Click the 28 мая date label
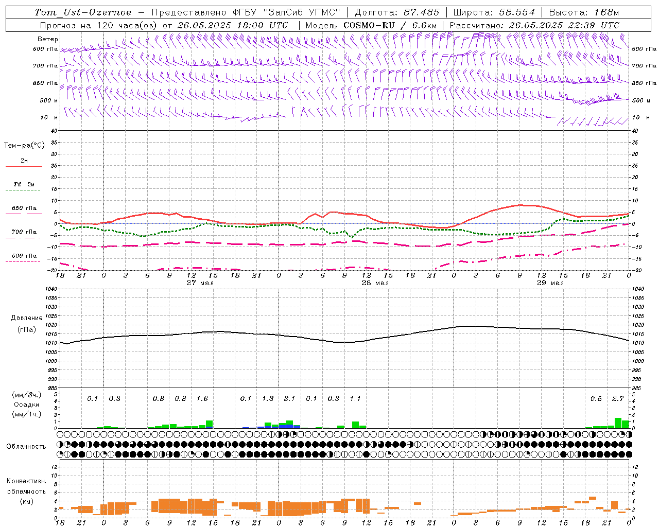 coord(375,283)
